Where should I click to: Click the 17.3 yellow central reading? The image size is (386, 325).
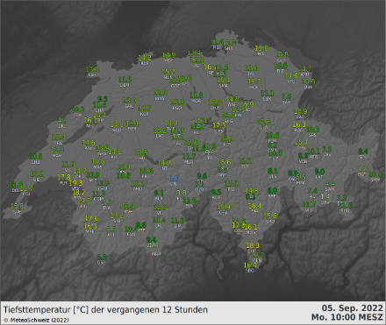click(x=219, y=125)
